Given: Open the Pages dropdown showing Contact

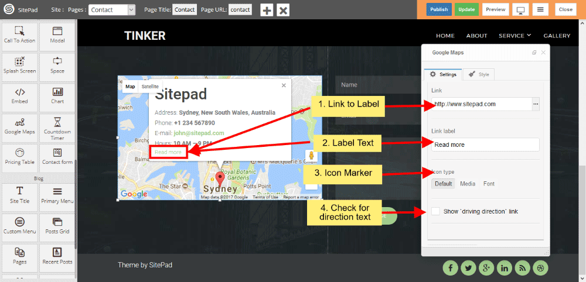Looking at the screenshot, I should point(112,10).
